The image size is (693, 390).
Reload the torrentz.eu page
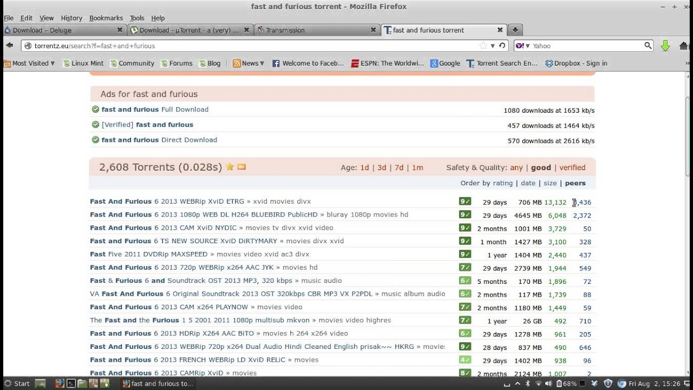[x=502, y=45]
